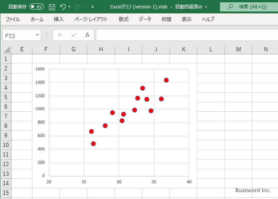Open the Name Box dropdown arrow

coord(37,35)
